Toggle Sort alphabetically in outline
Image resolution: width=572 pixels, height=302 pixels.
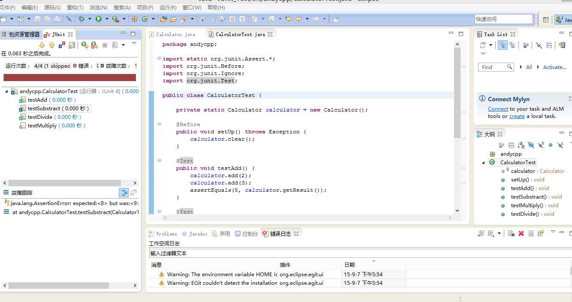coord(521,145)
